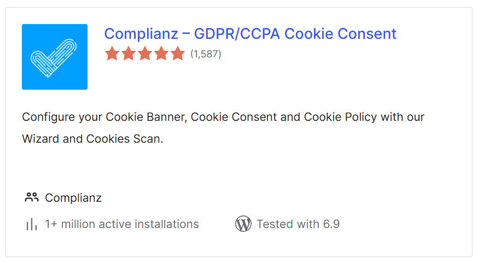
Task: Open the Complianz – GDPR/CCPA Cookie Consent title link
Action: [250, 33]
